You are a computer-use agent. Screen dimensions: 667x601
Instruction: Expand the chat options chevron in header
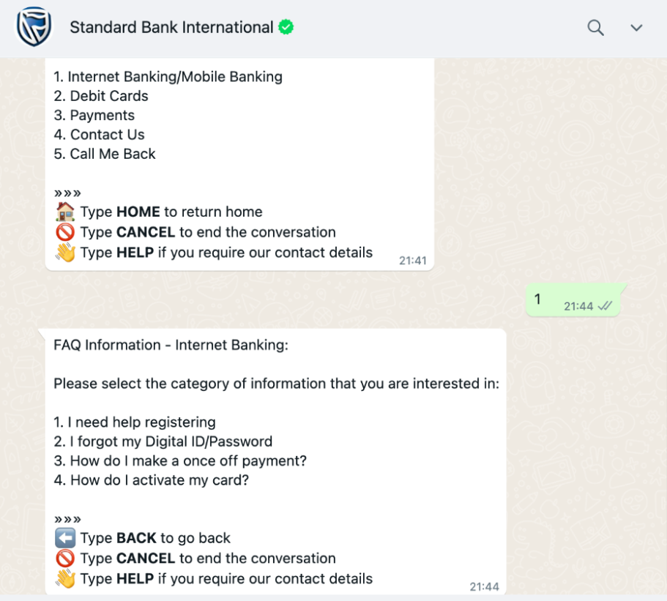coord(636,28)
